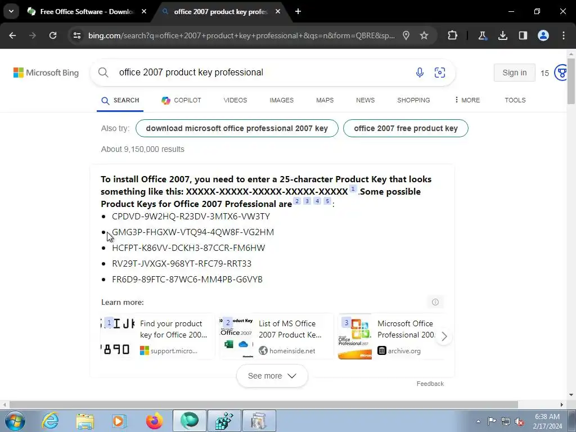Screen dimensions: 576x432
Task: Click the FR6D9-89FTC product key text
Action: (187, 280)
